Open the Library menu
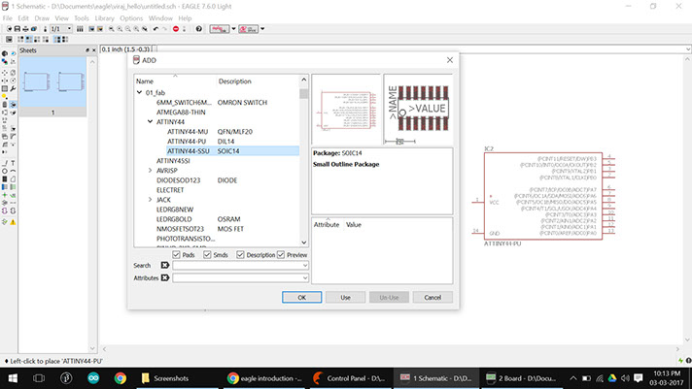The height and width of the screenshot is (389, 692). click(105, 18)
